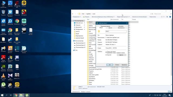Select the Shotcut desktop shortcut
This screenshot has width=173, height=97.
17,49
